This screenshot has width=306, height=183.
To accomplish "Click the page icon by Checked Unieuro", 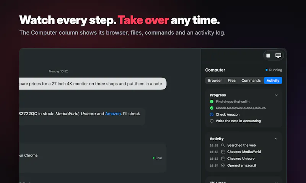I will (223, 159).
